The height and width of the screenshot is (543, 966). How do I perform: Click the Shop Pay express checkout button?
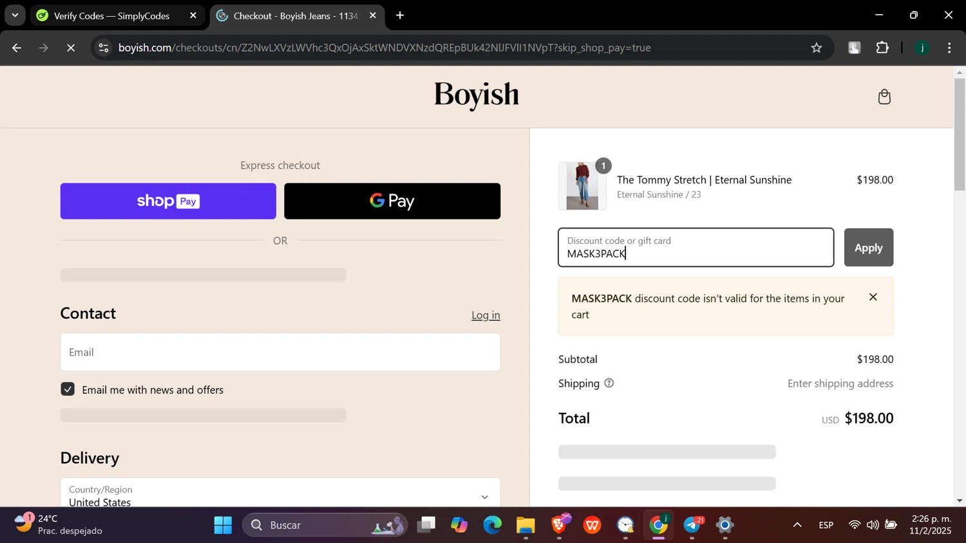168,201
